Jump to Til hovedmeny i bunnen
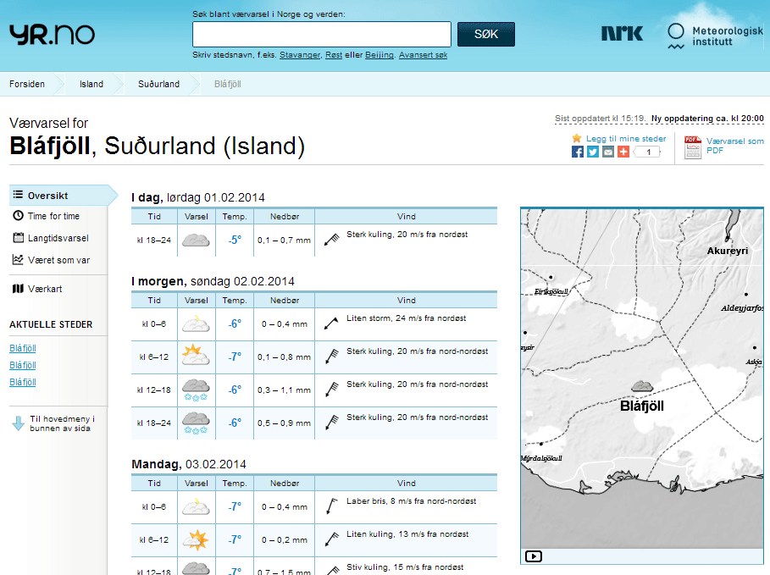 61,423
